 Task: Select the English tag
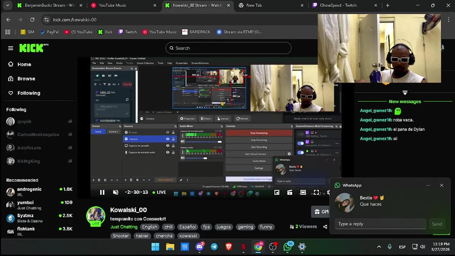pyautogui.click(x=150, y=227)
